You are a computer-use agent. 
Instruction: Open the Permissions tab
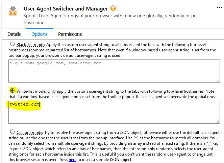pyautogui.click(x=70, y=34)
